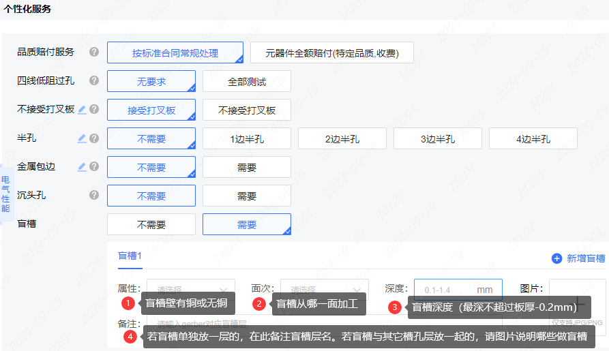Click help icon next to 半孔
Screen dimensions: 609x351
94,138
